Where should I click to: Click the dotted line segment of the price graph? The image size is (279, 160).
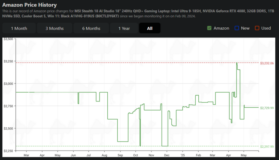(x=54, y=92)
